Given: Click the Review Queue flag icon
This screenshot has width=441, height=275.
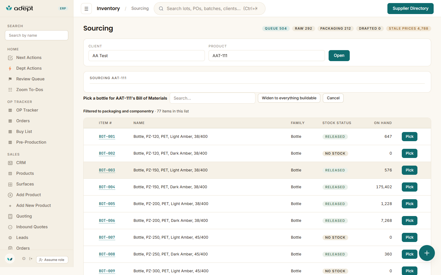Looking at the screenshot, I should click(x=10, y=79).
